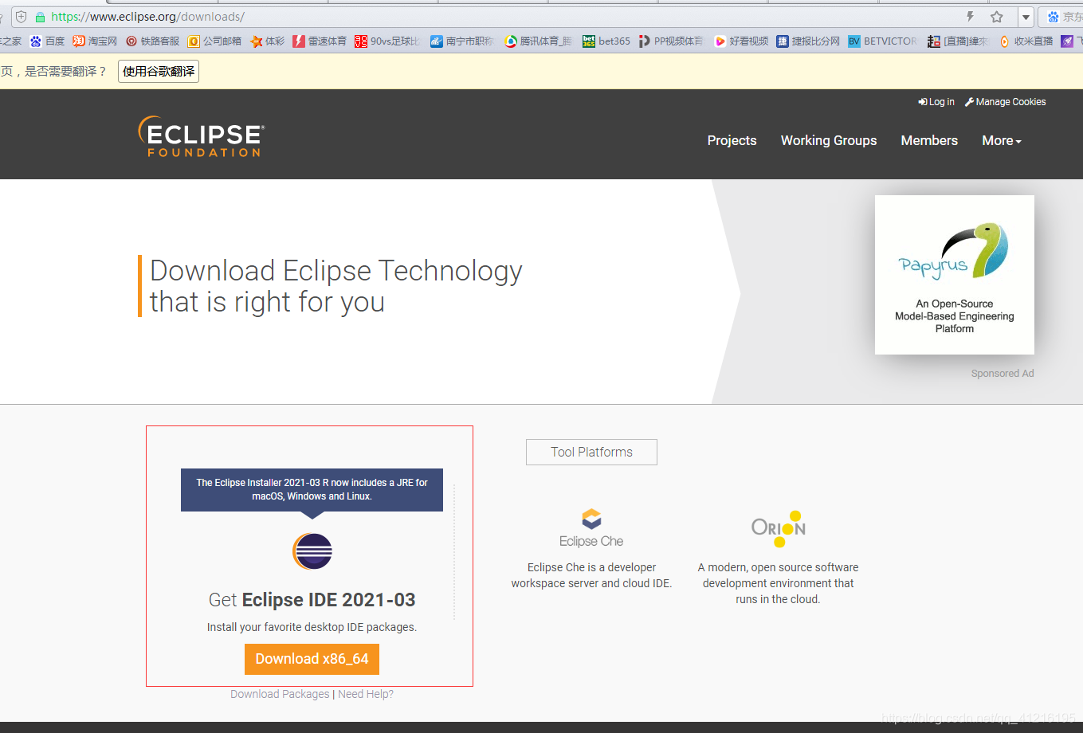This screenshot has height=733, width=1083.
Task: Open the 铁路客服 bookmark
Action: [x=153, y=41]
